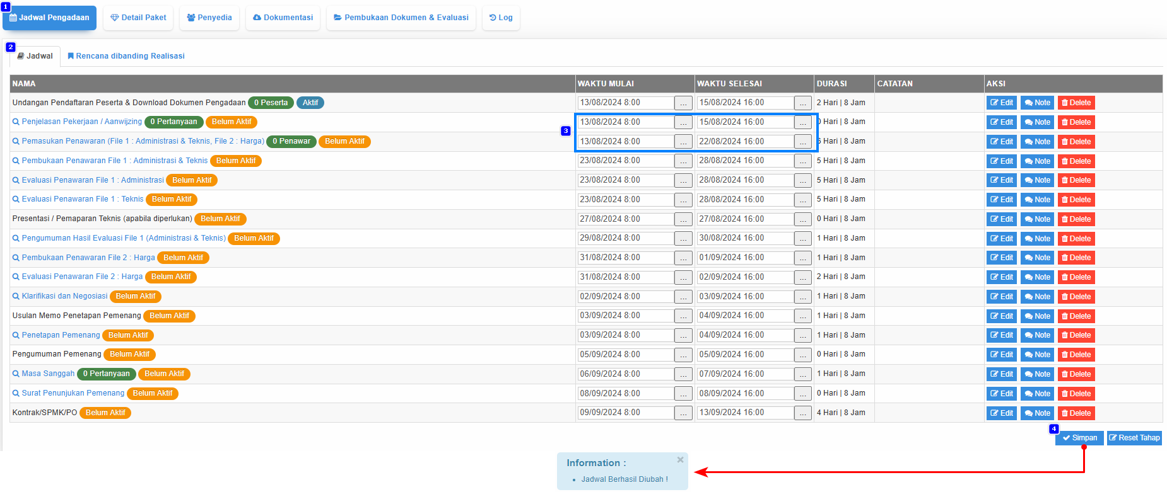Open the Jadwal Pengadaan tab

pos(49,18)
